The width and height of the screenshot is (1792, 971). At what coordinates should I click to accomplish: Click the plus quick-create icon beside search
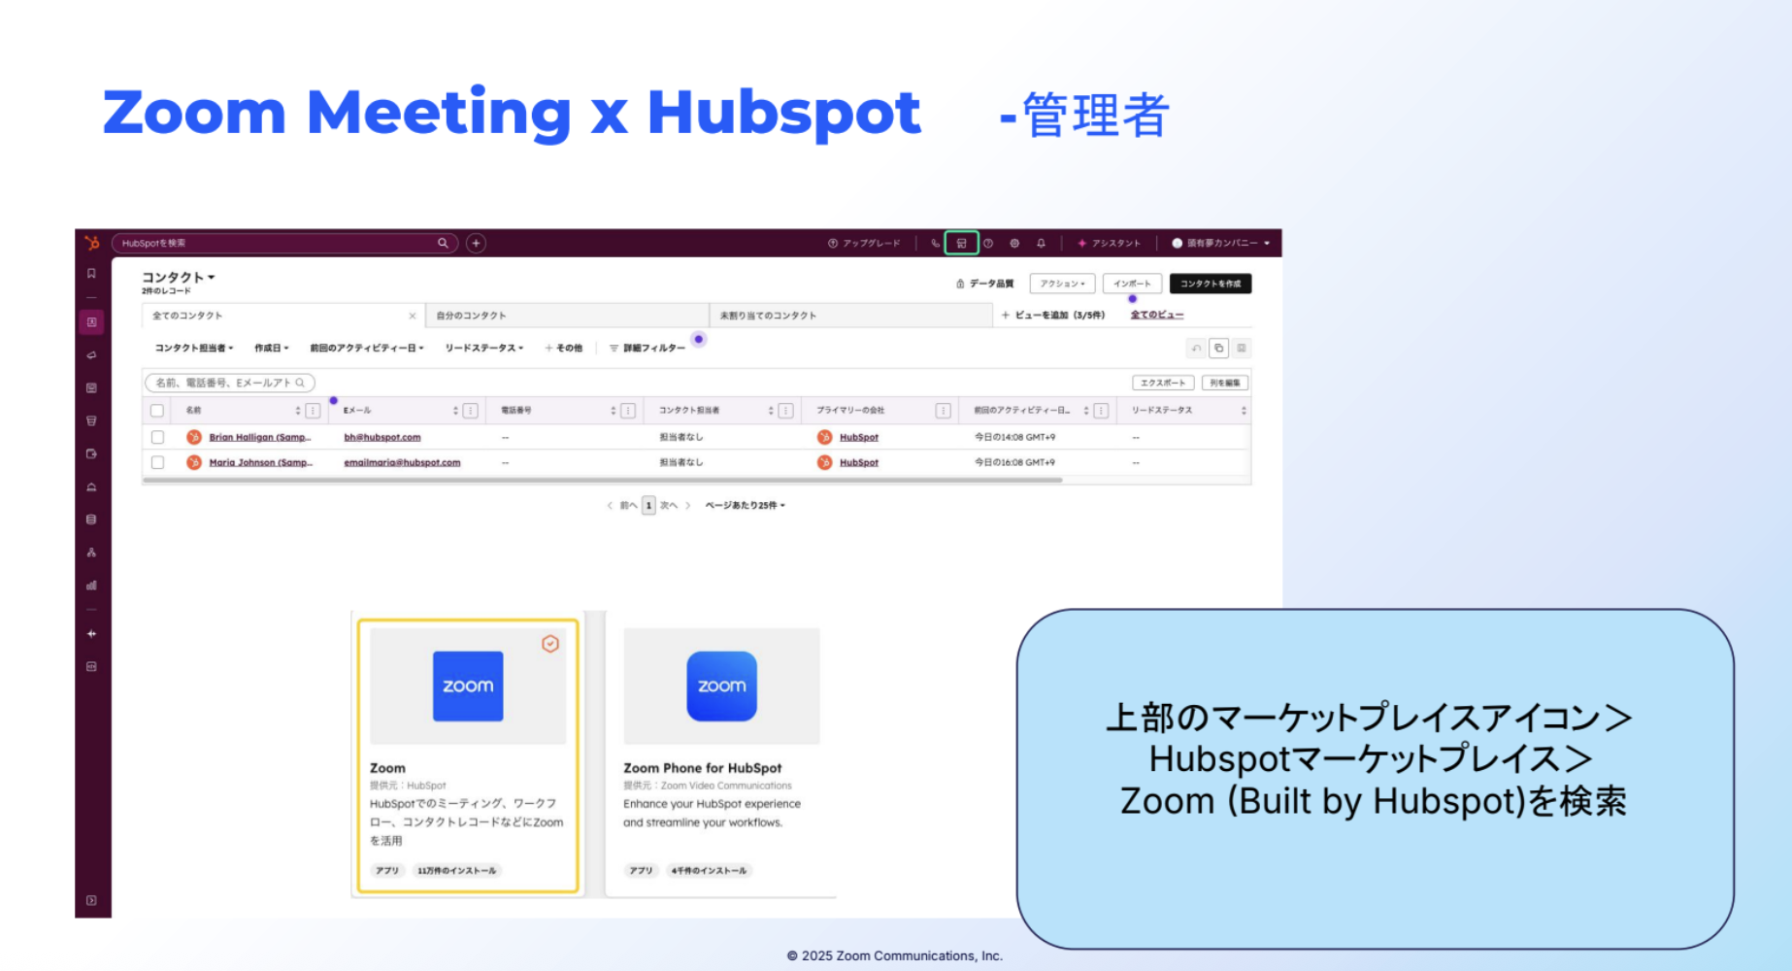[x=476, y=243]
